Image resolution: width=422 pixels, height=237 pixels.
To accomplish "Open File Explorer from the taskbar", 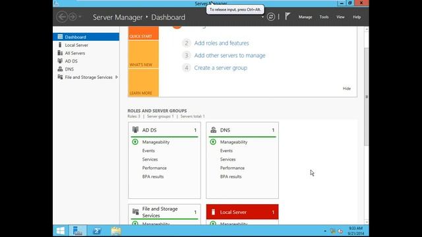I will [x=116, y=231].
